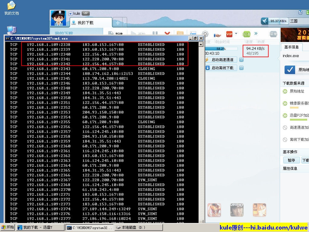The height and width of the screenshot is (232, 309).
Task: Switch to the 基本信息 tab
Action: pyautogui.click(x=291, y=47)
